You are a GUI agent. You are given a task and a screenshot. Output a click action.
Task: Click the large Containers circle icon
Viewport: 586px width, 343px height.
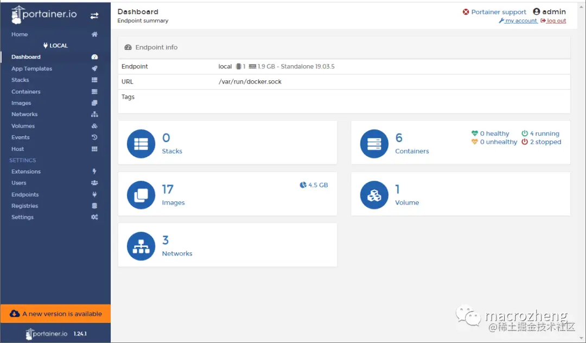374,143
